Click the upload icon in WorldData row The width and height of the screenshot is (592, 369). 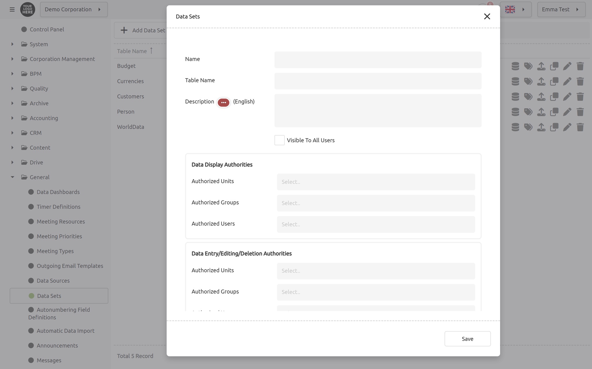[x=541, y=127]
